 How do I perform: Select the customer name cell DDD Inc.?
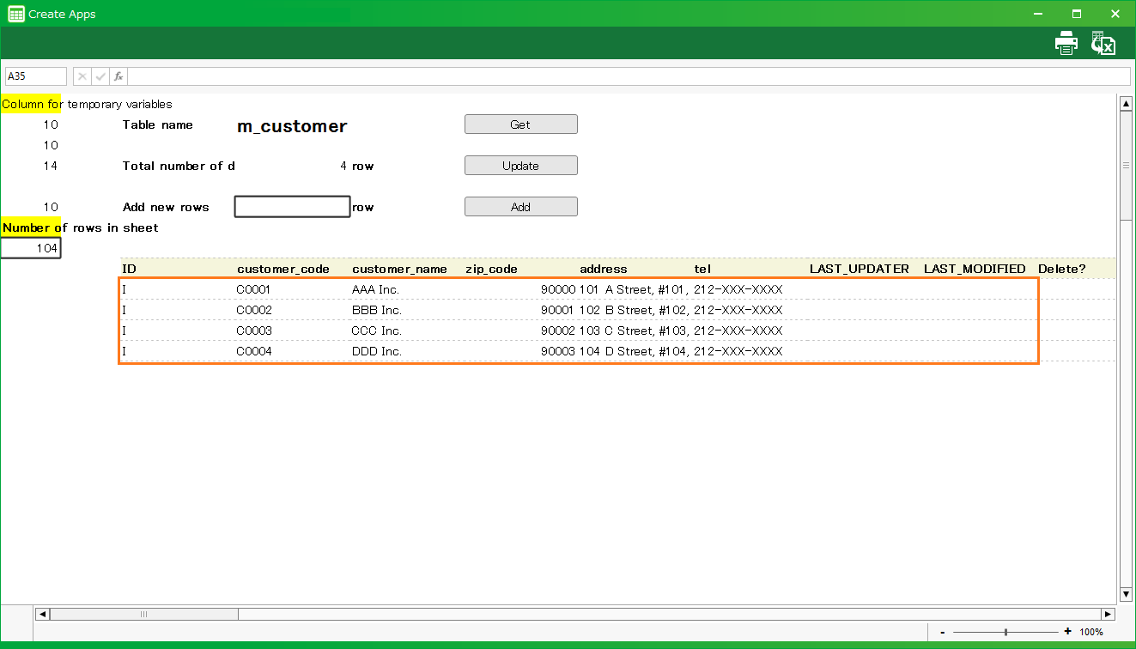click(376, 351)
